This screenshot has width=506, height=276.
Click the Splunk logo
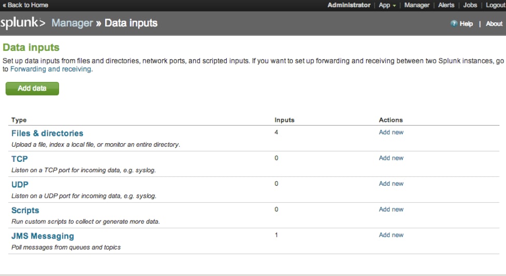click(23, 23)
